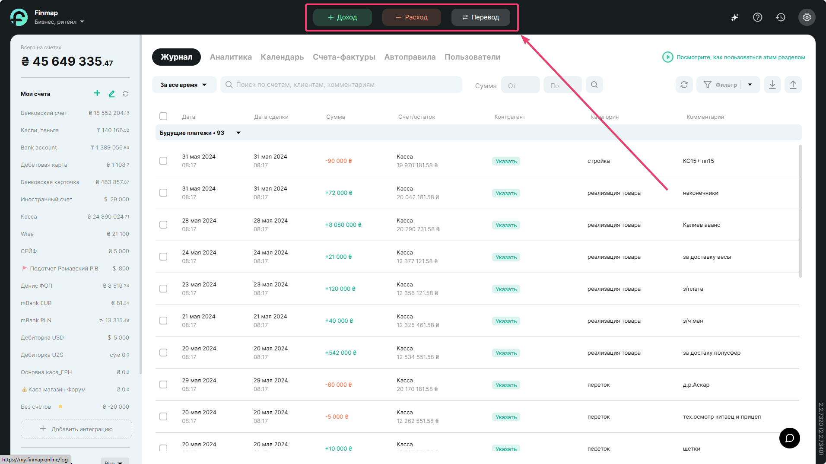Play the section tutorial video icon
Screen dimensions: 826x464
tap(667, 57)
